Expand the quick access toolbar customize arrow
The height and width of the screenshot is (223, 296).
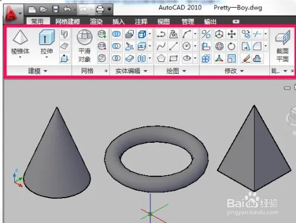click(x=109, y=9)
